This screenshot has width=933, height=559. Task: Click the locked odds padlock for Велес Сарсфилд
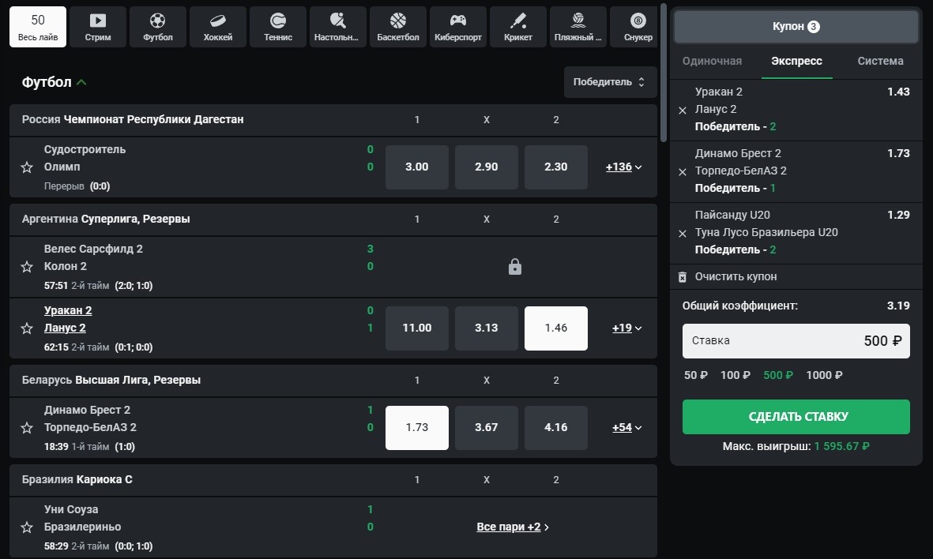(515, 267)
